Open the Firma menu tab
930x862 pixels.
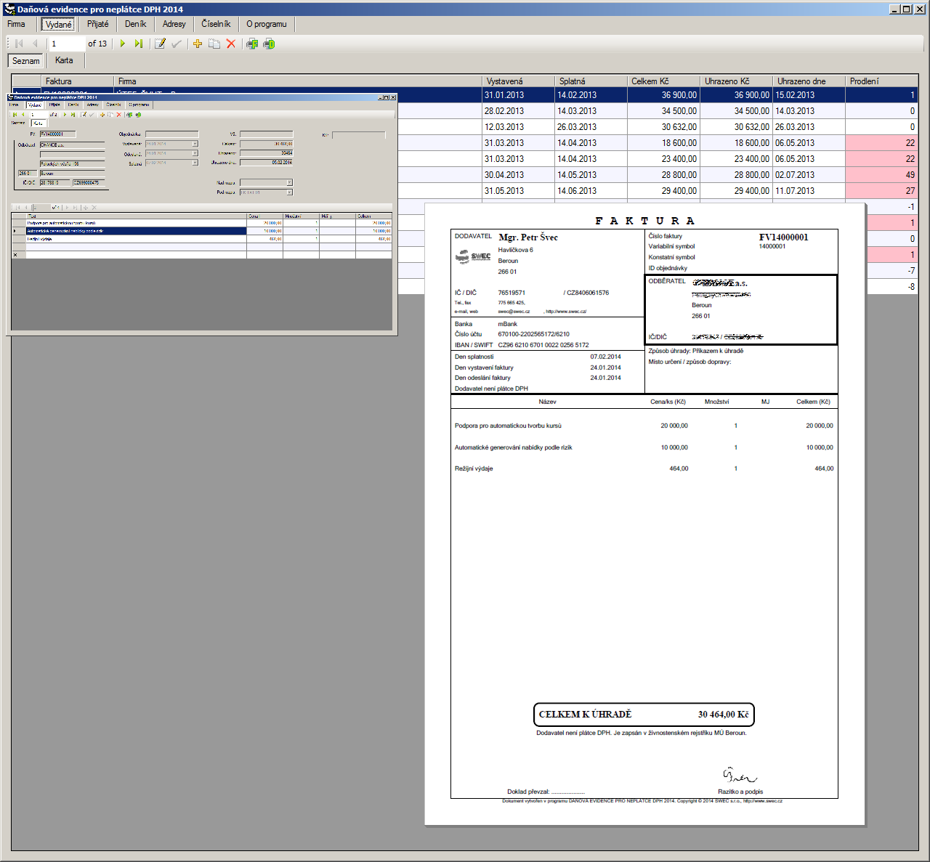point(16,24)
